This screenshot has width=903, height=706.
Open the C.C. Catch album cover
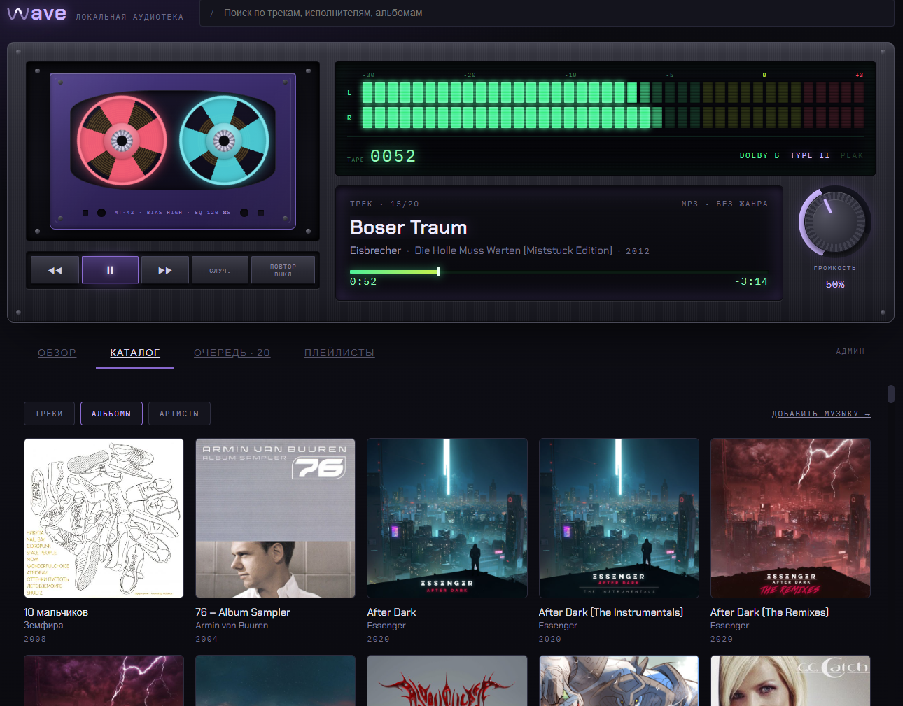(x=790, y=681)
